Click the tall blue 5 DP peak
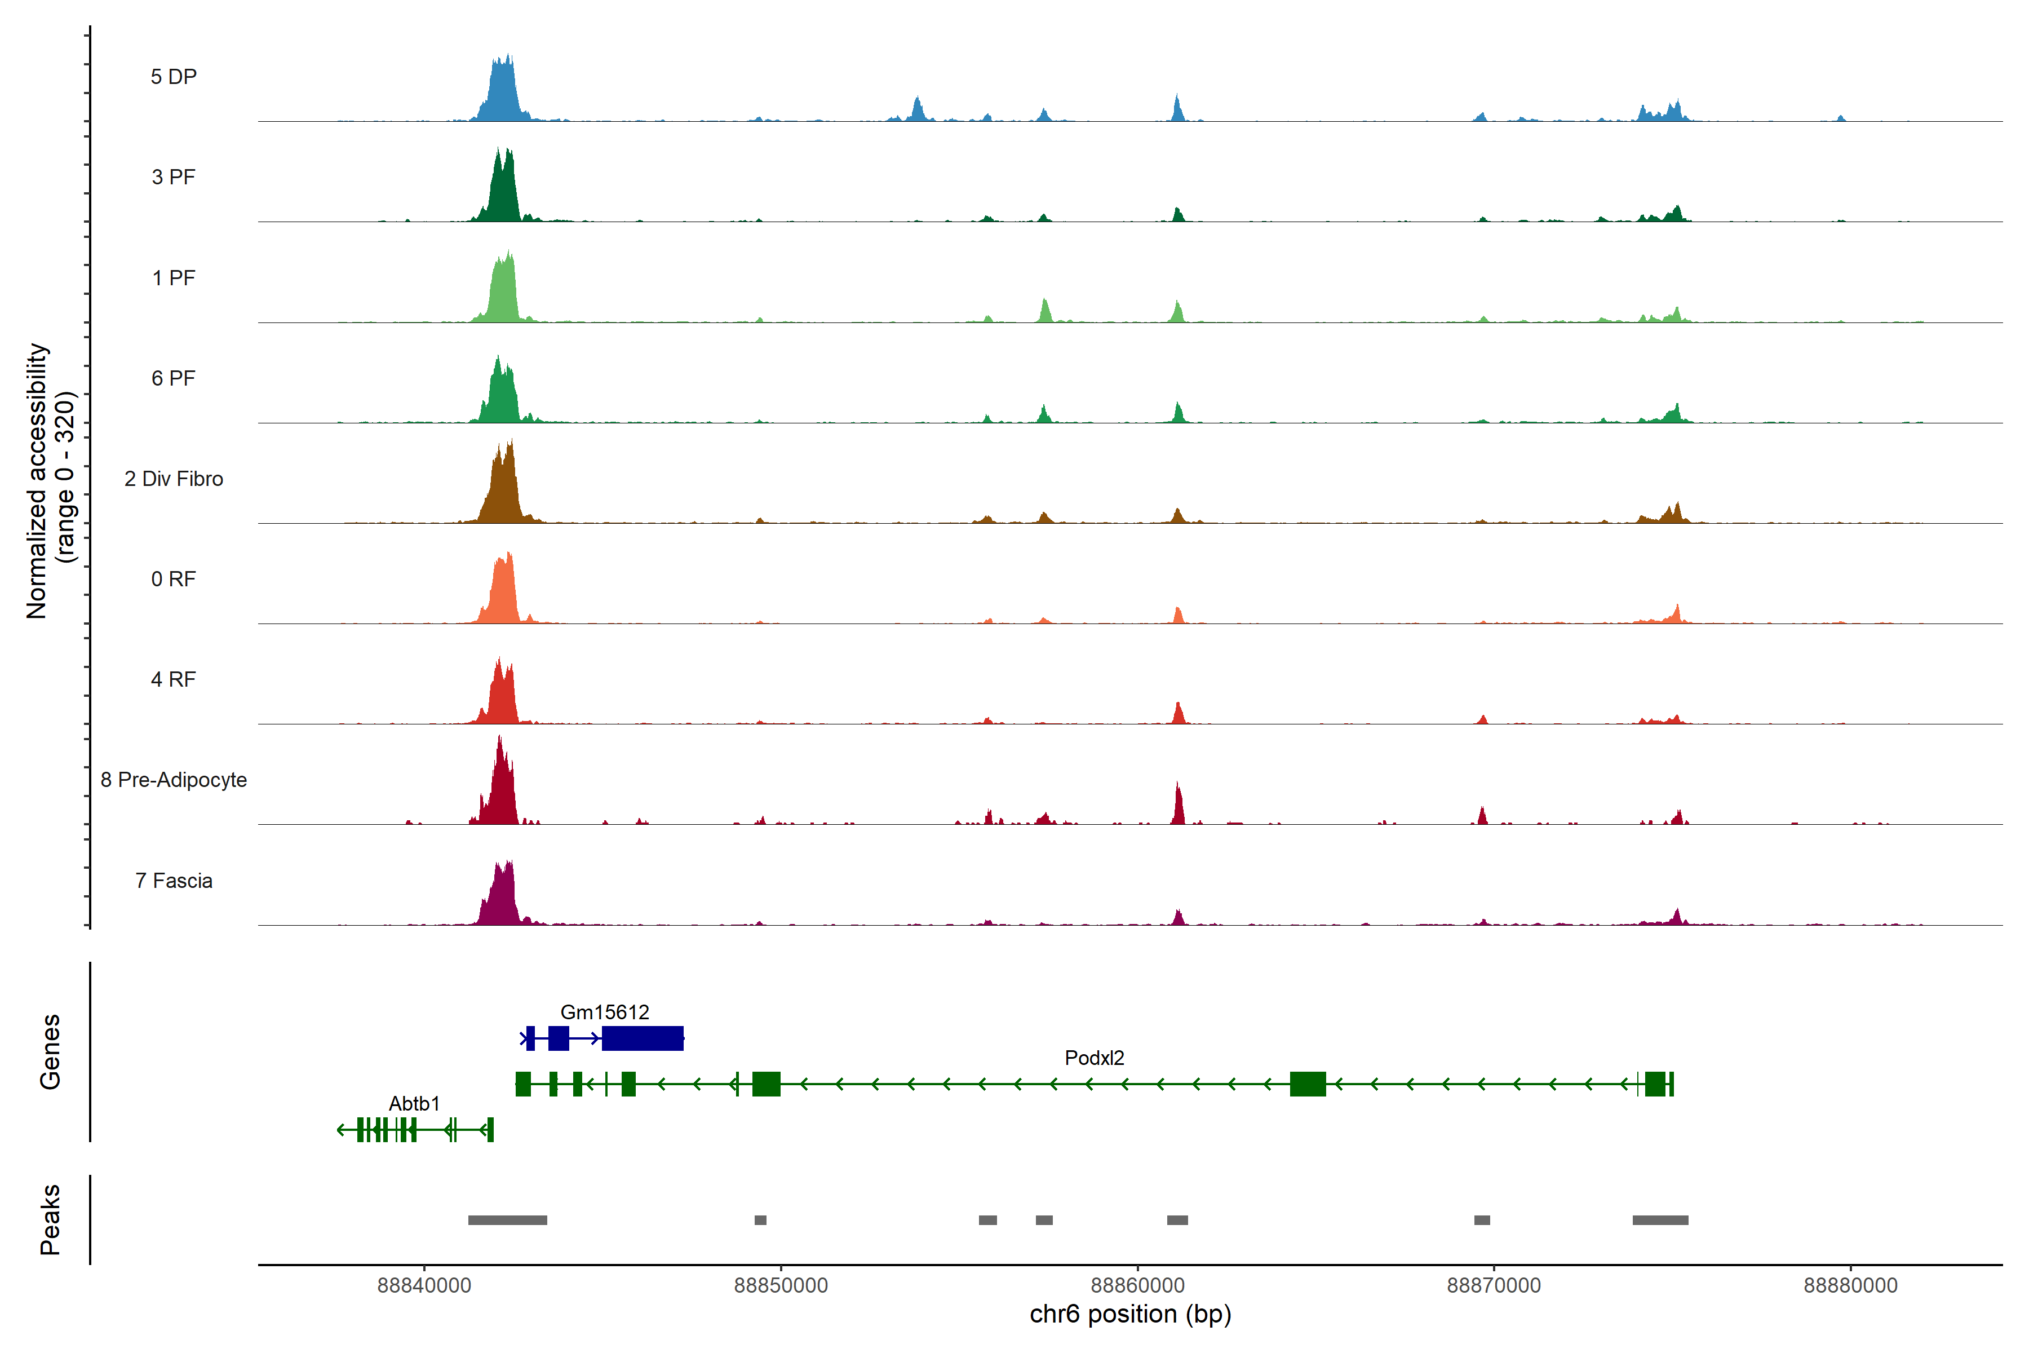 pyautogui.click(x=502, y=95)
